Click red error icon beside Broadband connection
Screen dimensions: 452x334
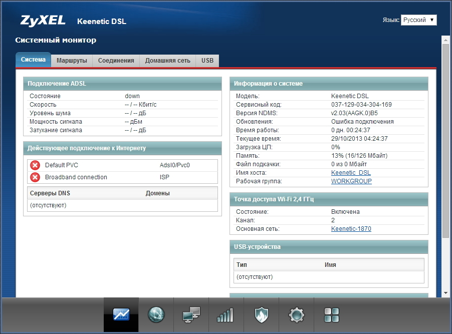tap(35, 177)
